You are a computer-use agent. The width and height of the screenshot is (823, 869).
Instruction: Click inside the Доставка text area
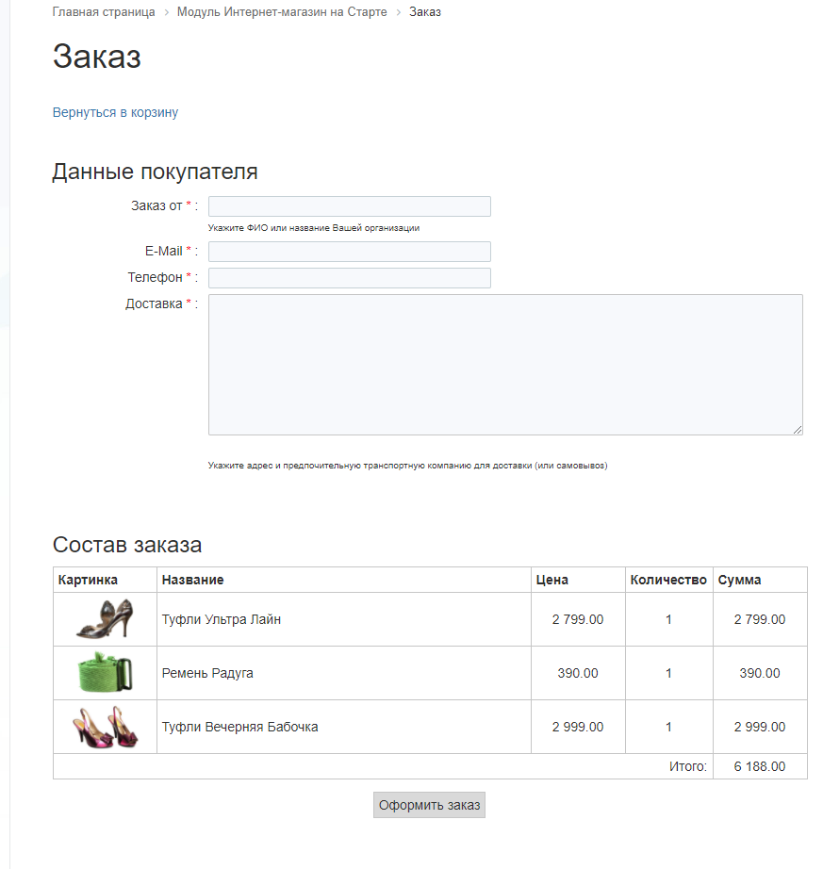click(x=504, y=365)
